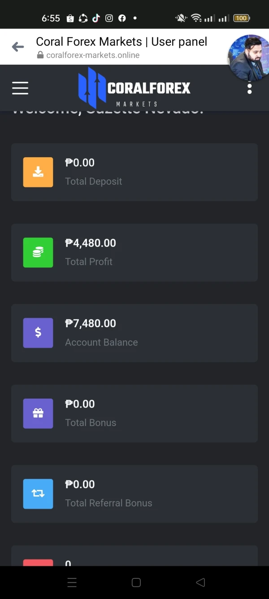269x599 pixels.
Task: Go back using the browser arrow
Action: [x=18, y=46]
